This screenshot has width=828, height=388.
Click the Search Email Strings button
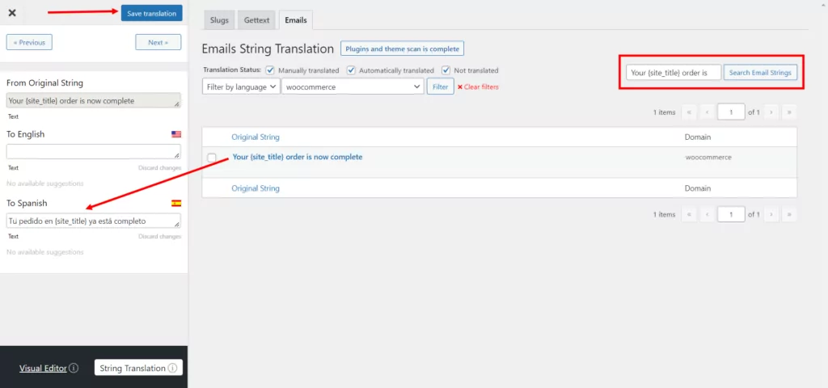tap(760, 73)
